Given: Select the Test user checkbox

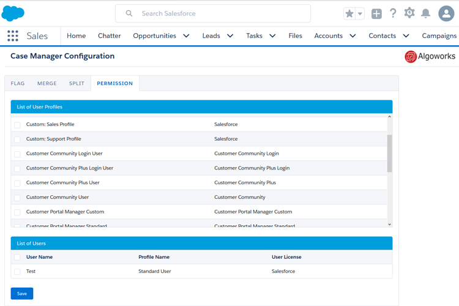Looking at the screenshot, I should pyautogui.click(x=17, y=272).
